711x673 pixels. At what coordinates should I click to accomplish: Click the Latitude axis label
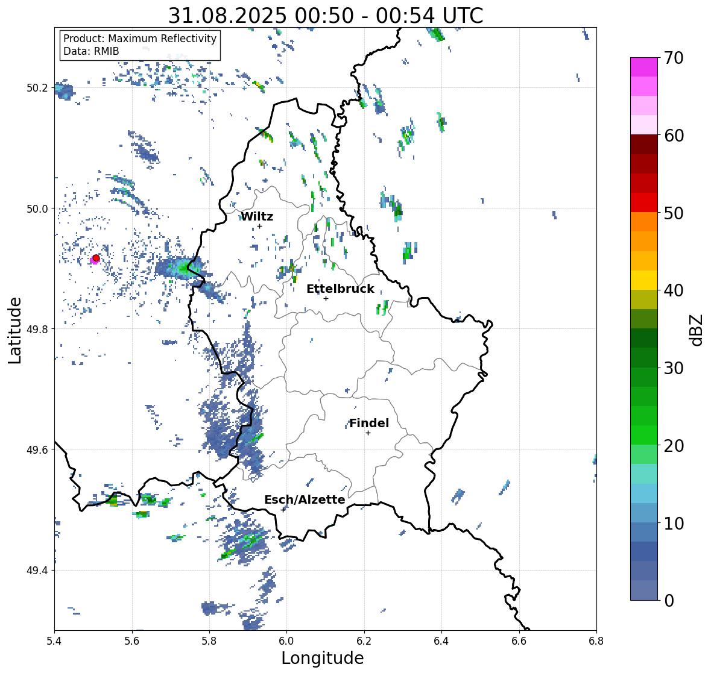tap(14, 330)
